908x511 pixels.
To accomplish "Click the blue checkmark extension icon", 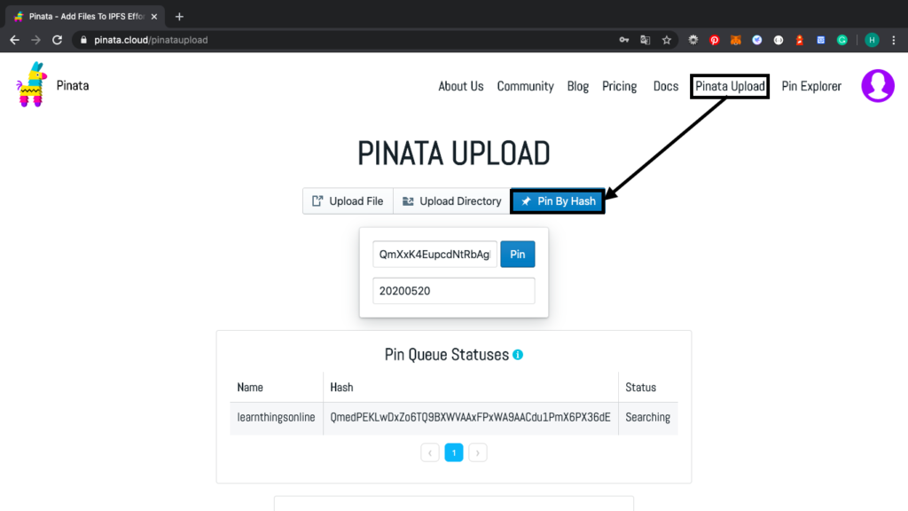I will click(x=757, y=40).
